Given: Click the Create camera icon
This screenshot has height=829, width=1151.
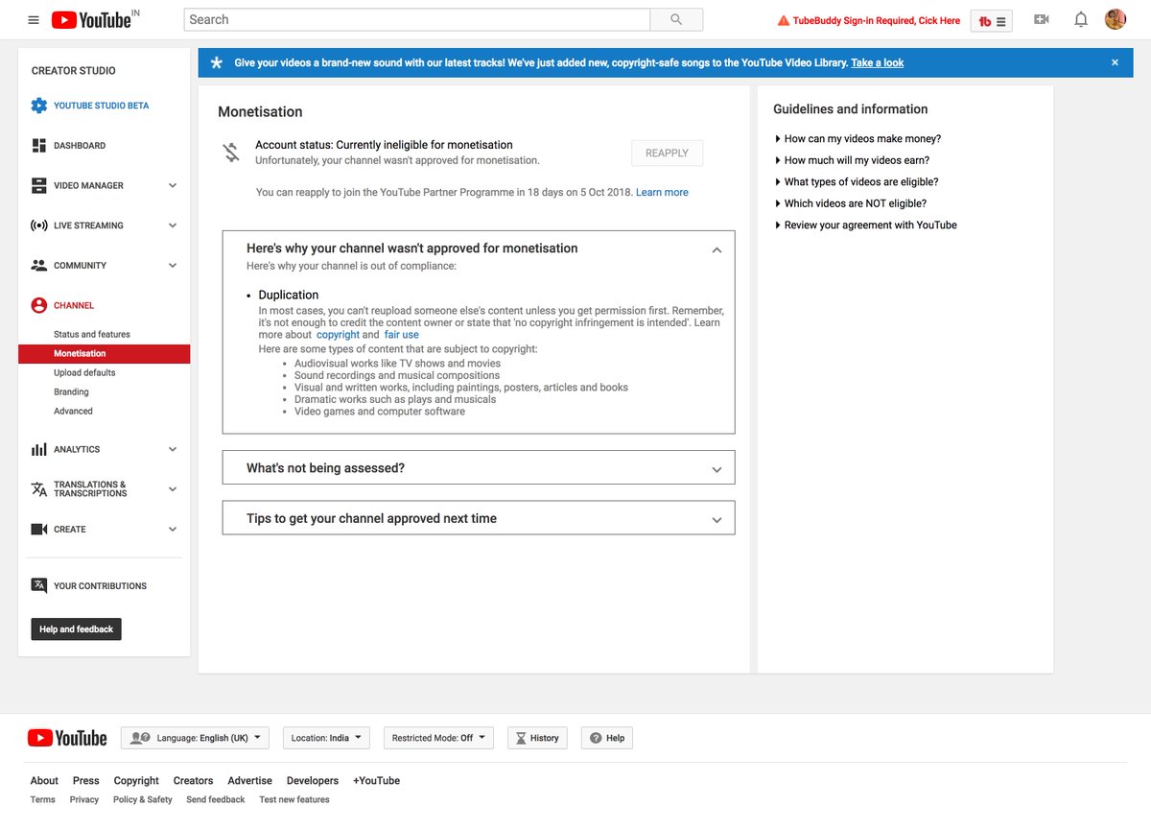Looking at the screenshot, I should 38,530.
